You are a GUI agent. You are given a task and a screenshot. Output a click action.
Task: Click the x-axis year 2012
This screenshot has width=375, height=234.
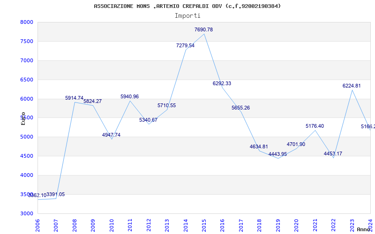149,226
